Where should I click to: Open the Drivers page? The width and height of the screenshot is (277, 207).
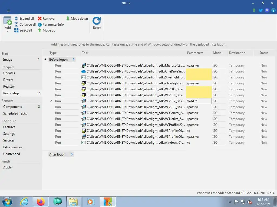point(21,80)
